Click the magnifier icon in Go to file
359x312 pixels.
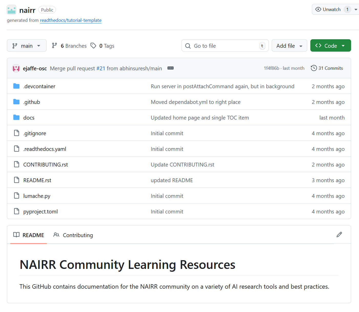click(188, 46)
